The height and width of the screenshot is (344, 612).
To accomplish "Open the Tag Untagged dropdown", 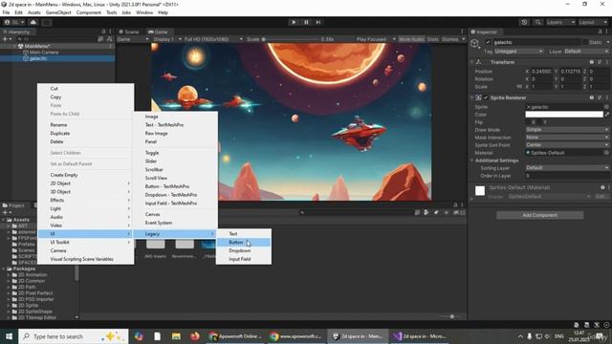I will tap(518, 51).
